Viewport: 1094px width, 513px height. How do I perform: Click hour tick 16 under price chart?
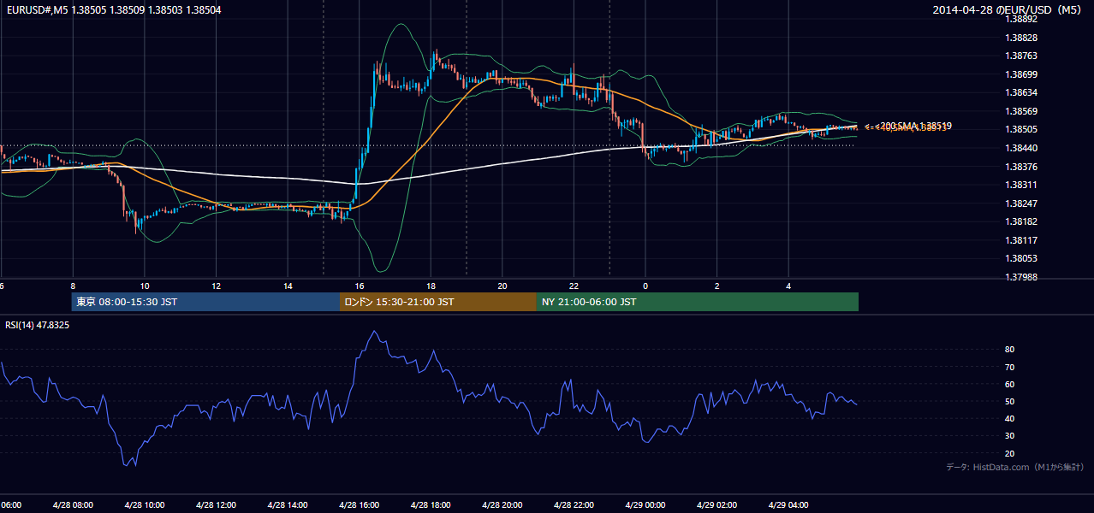[360, 286]
